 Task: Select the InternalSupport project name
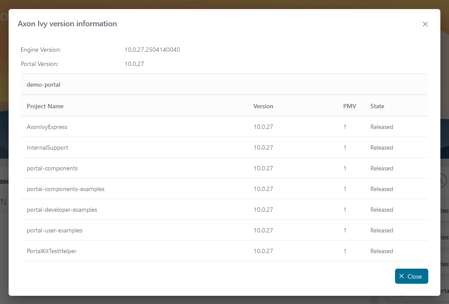tap(47, 147)
